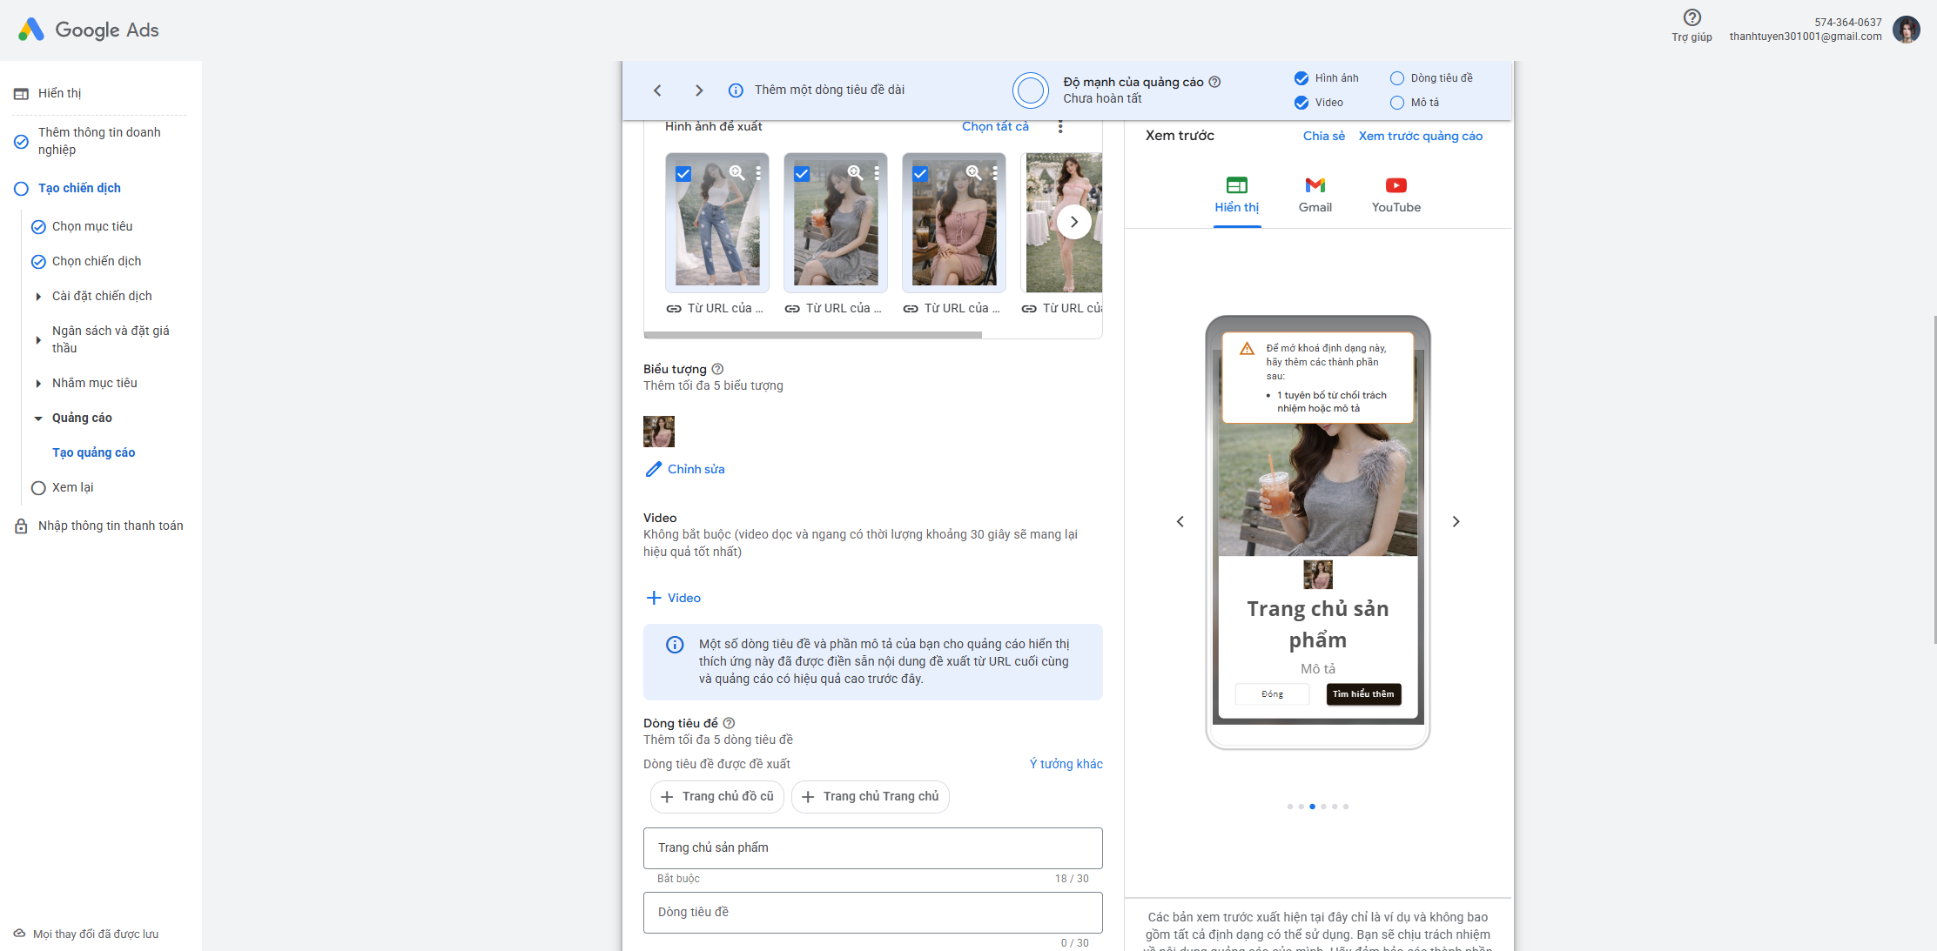
Task: Open options menu of second suggested image
Action: [x=877, y=173]
